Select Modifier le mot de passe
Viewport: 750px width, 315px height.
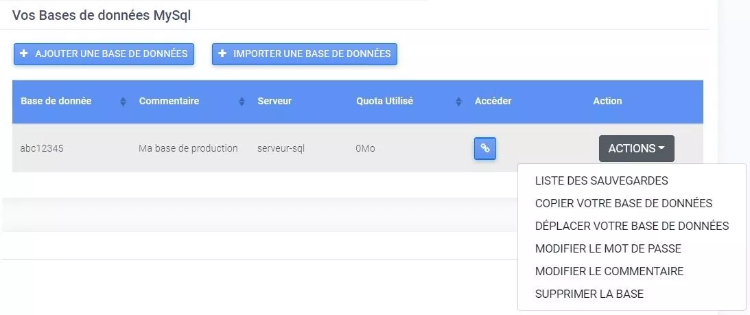[608, 249]
